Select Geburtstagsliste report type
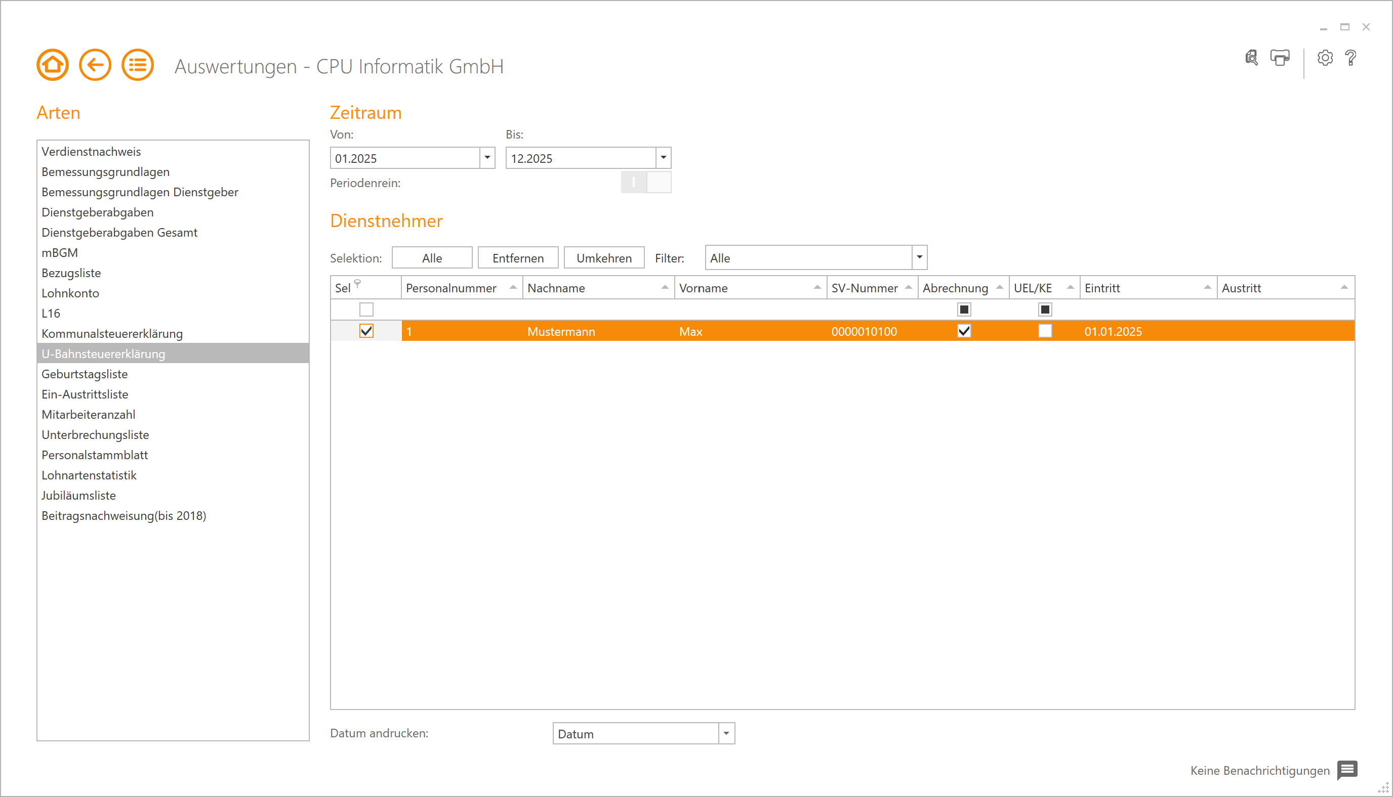The width and height of the screenshot is (1393, 797). 85,374
